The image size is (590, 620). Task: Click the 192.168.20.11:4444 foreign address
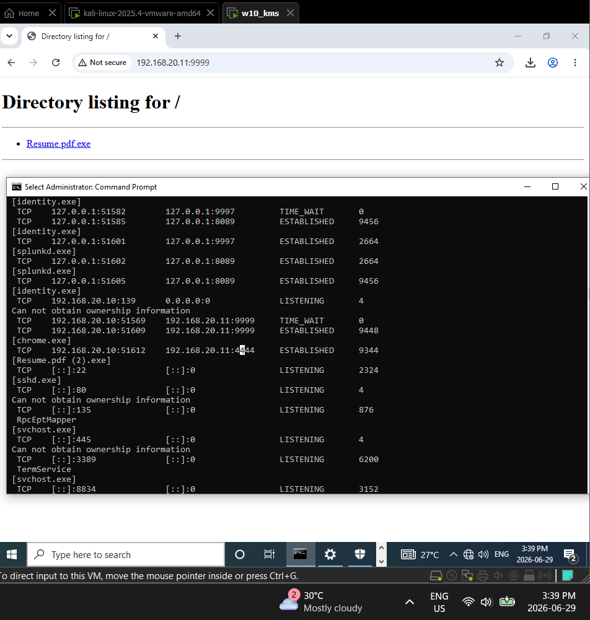click(209, 351)
